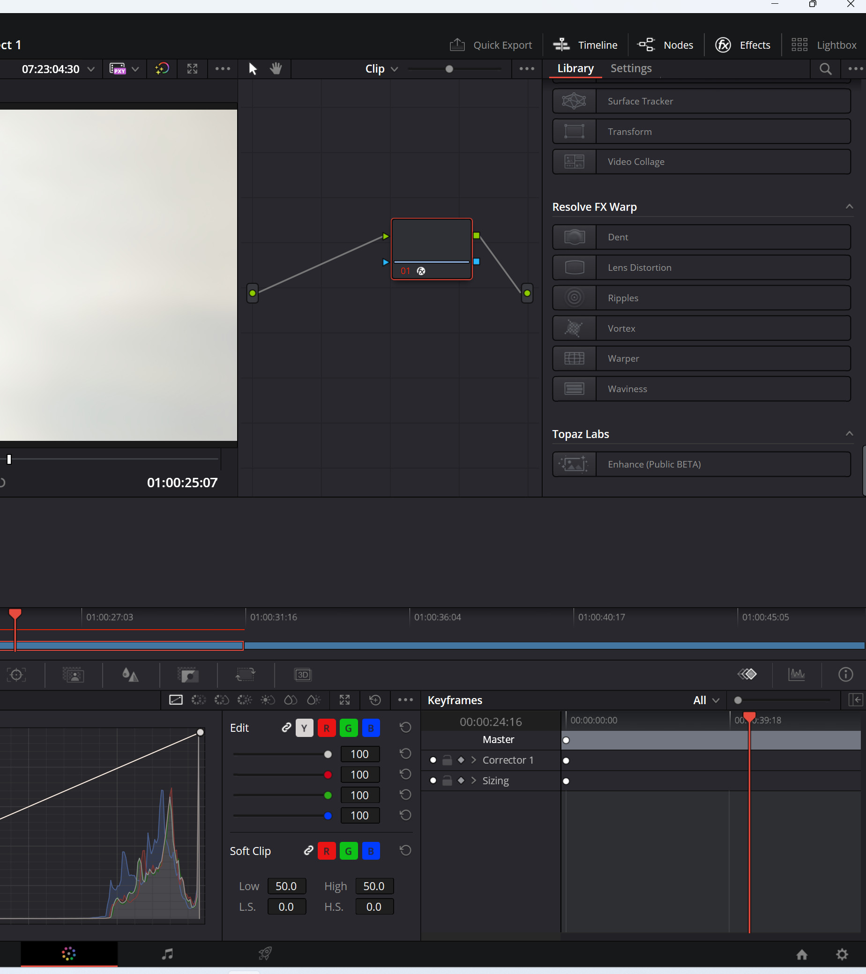
Task: Collapse the Resolve FX Warp section
Action: 849,207
